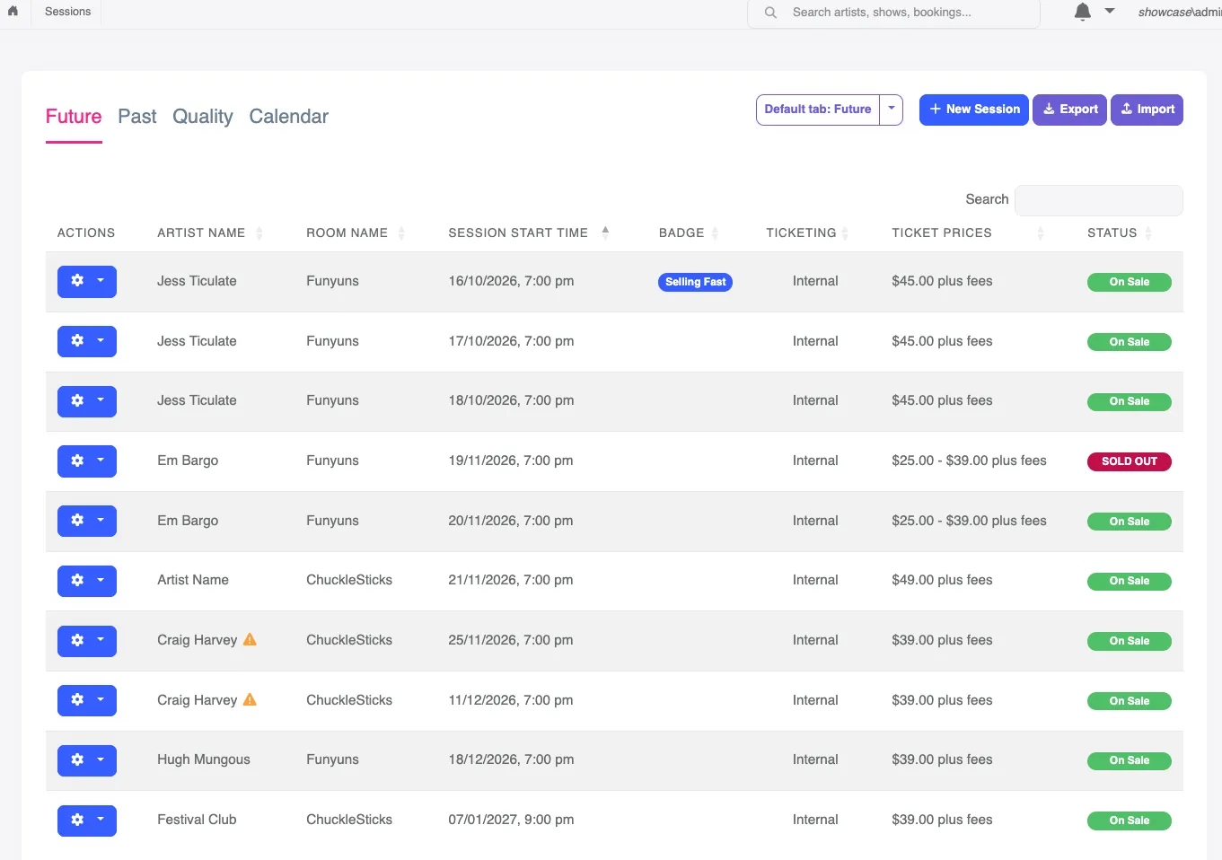Click '18/12/2026, 7:00 pm' start time

pos(511,759)
